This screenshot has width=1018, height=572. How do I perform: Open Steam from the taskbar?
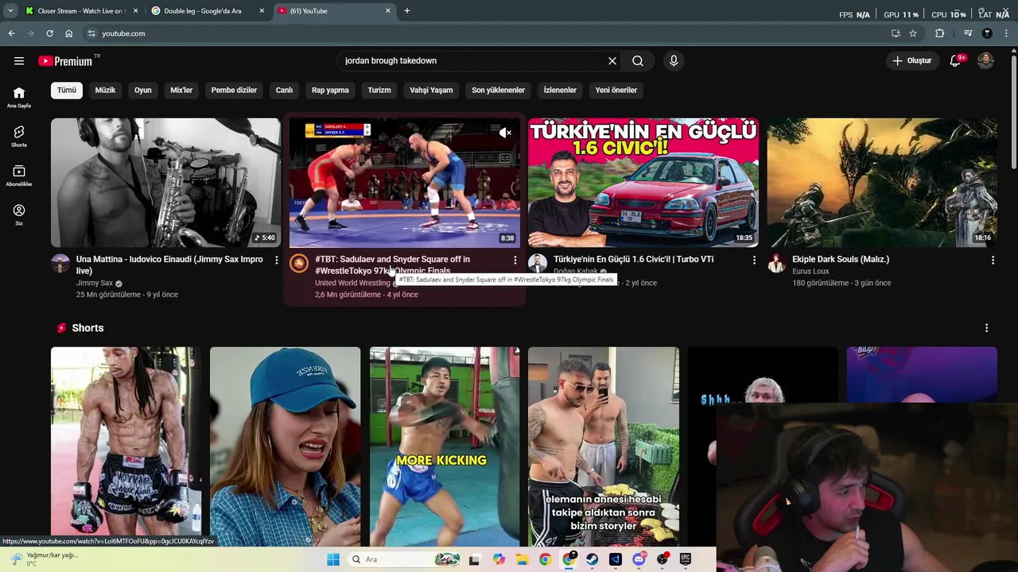pos(592,559)
